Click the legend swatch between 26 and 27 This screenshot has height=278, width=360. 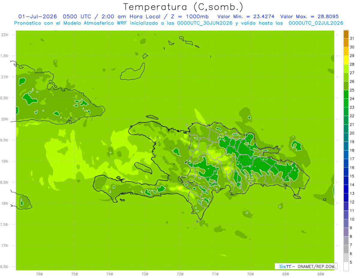pos(346,77)
